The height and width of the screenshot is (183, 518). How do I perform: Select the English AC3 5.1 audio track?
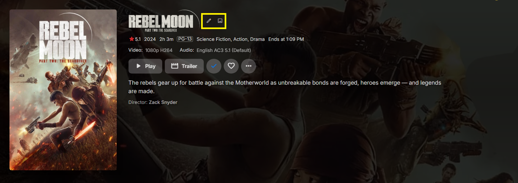[x=224, y=50]
